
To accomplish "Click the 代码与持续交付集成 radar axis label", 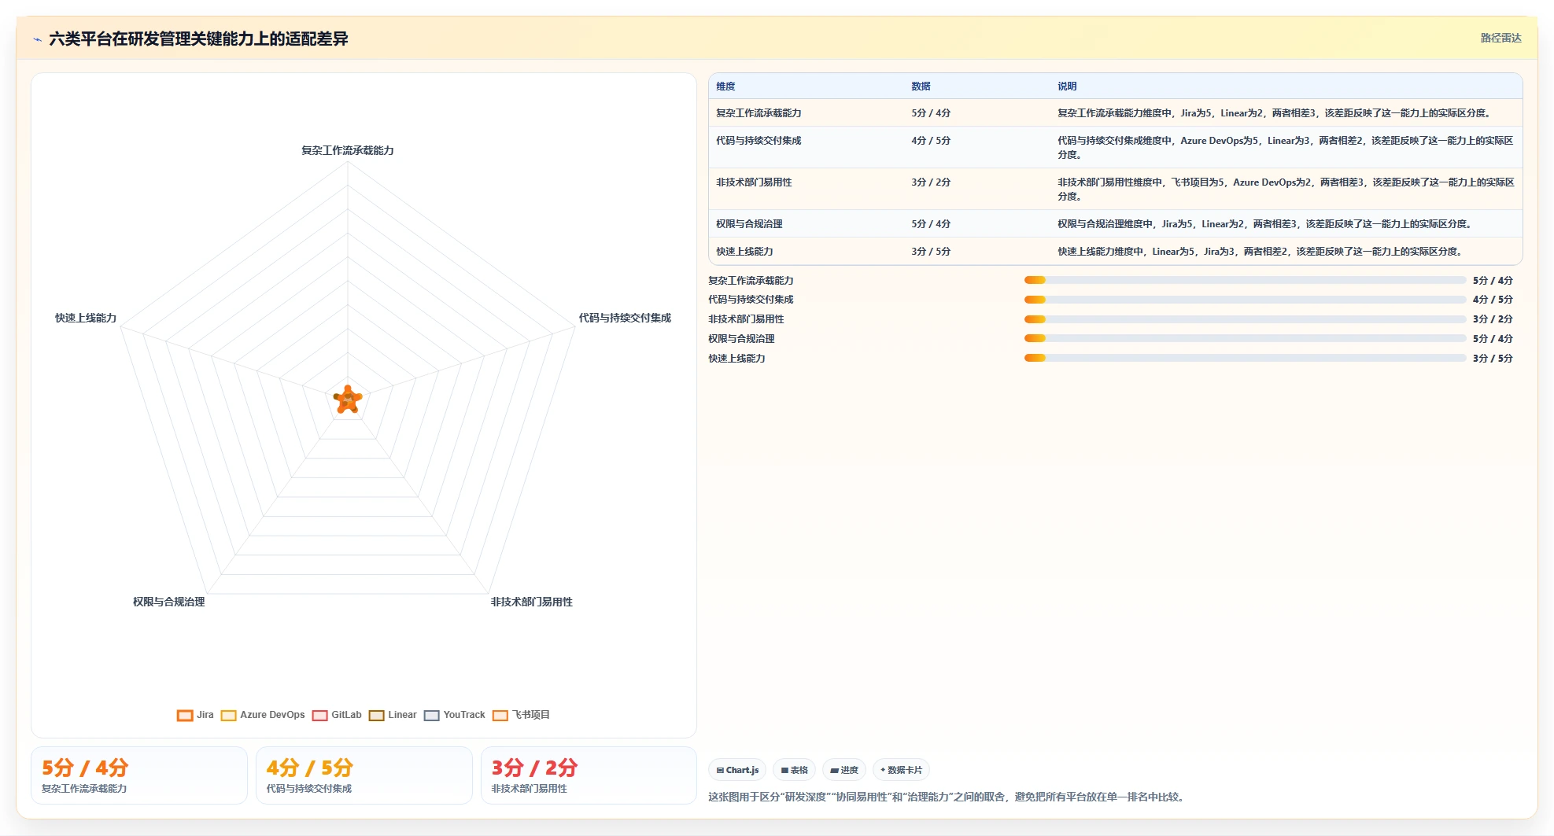I will click(625, 318).
